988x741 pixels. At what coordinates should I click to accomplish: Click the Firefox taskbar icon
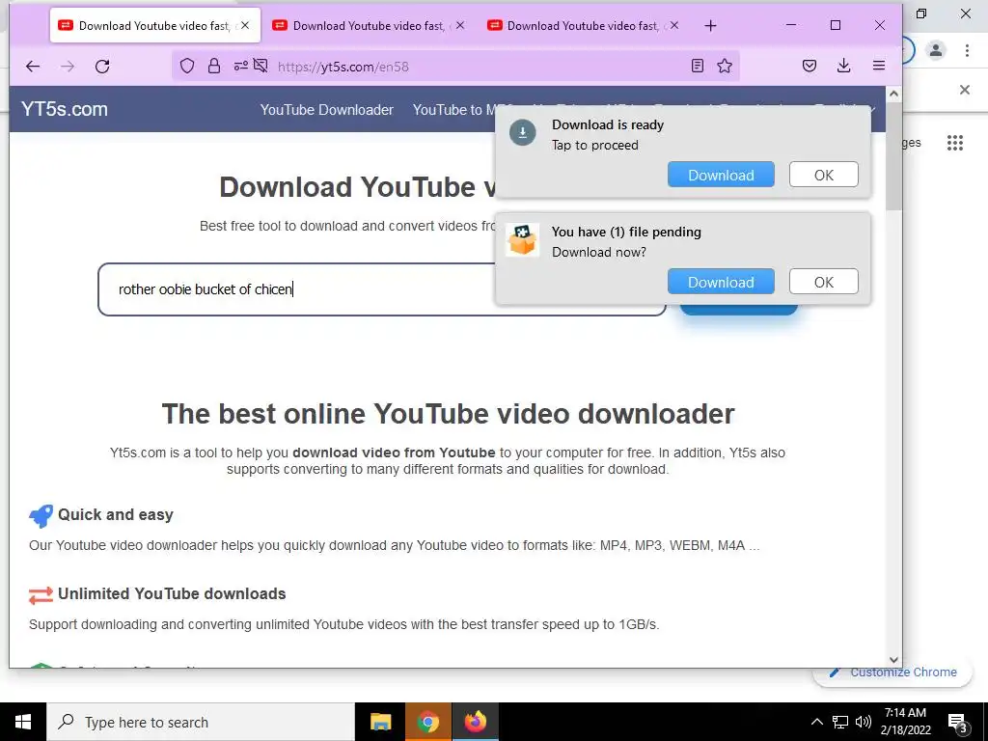coord(475,722)
